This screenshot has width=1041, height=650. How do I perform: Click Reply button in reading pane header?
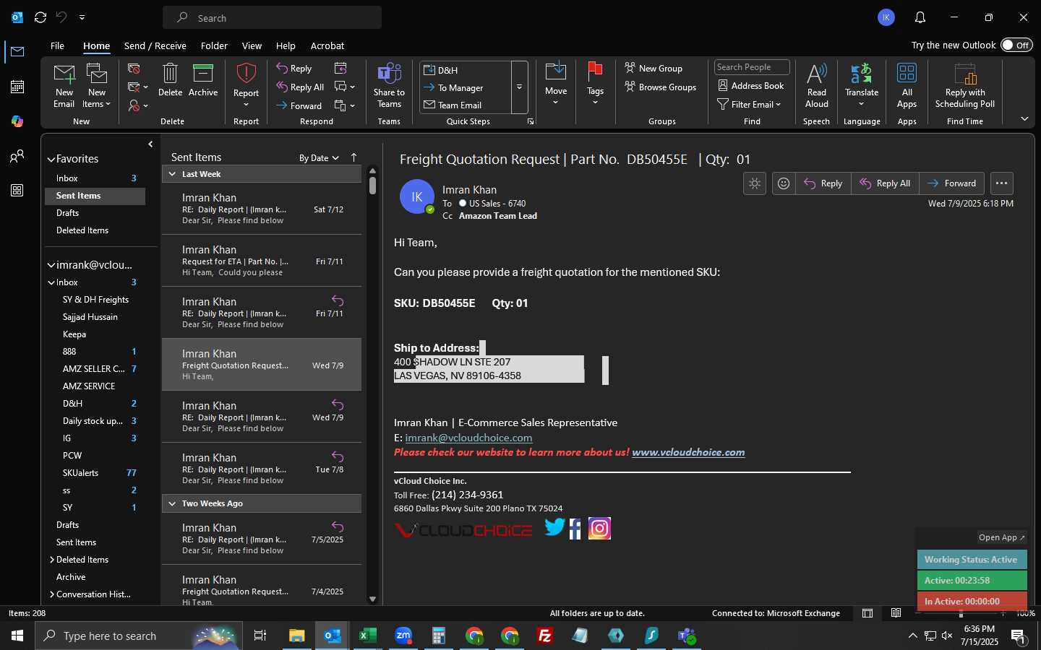click(823, 183)
